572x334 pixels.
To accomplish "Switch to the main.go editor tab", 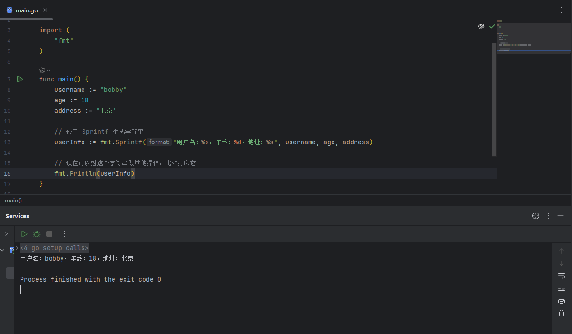I will [27, 10].
